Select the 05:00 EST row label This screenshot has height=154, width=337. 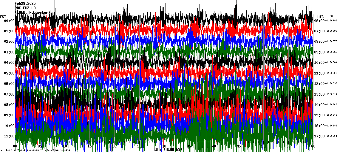[10, 73]
